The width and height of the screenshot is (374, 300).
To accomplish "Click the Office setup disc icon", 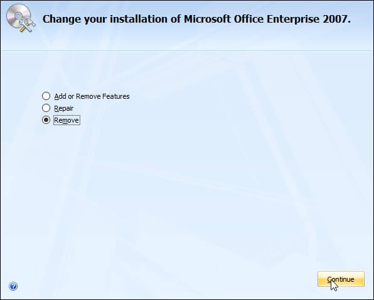I will click(x=21, y=18).
